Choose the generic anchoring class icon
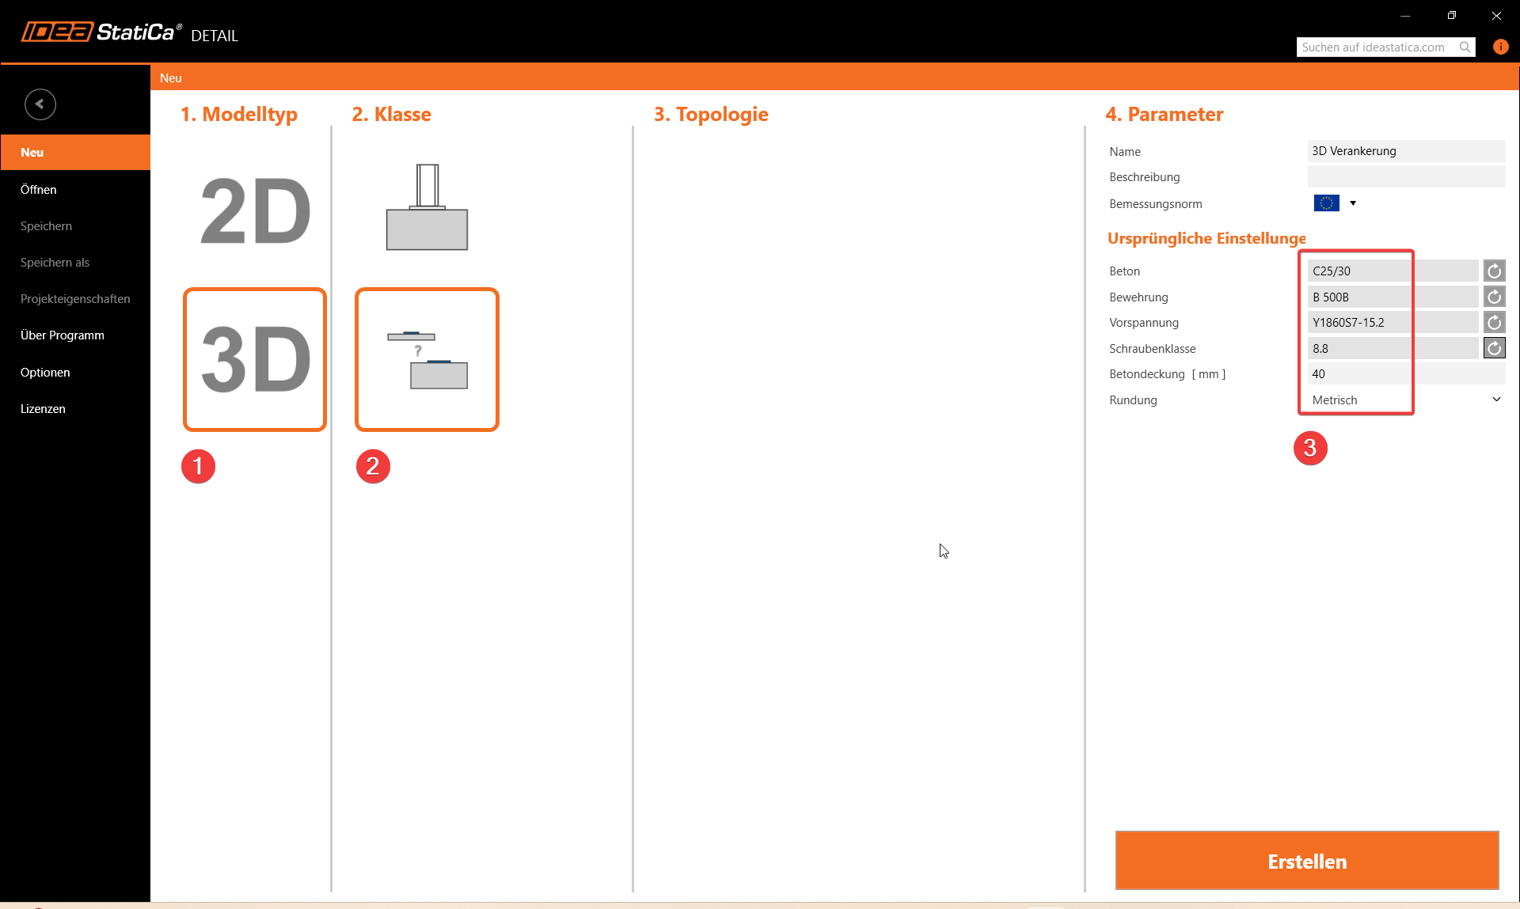1520x909 pixels. click(x=427, y=359)
